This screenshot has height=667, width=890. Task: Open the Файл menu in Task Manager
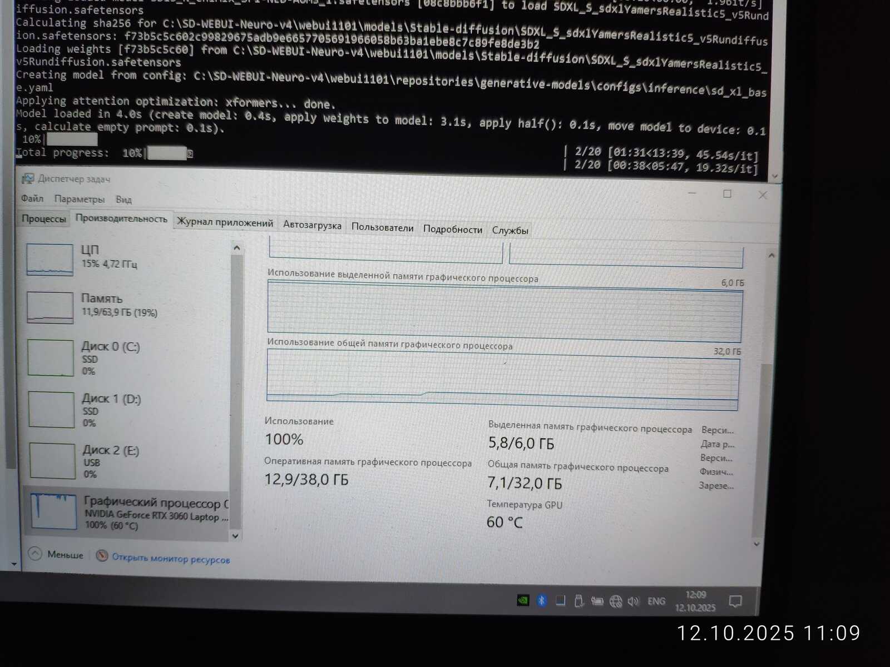[x=32, y=198]
